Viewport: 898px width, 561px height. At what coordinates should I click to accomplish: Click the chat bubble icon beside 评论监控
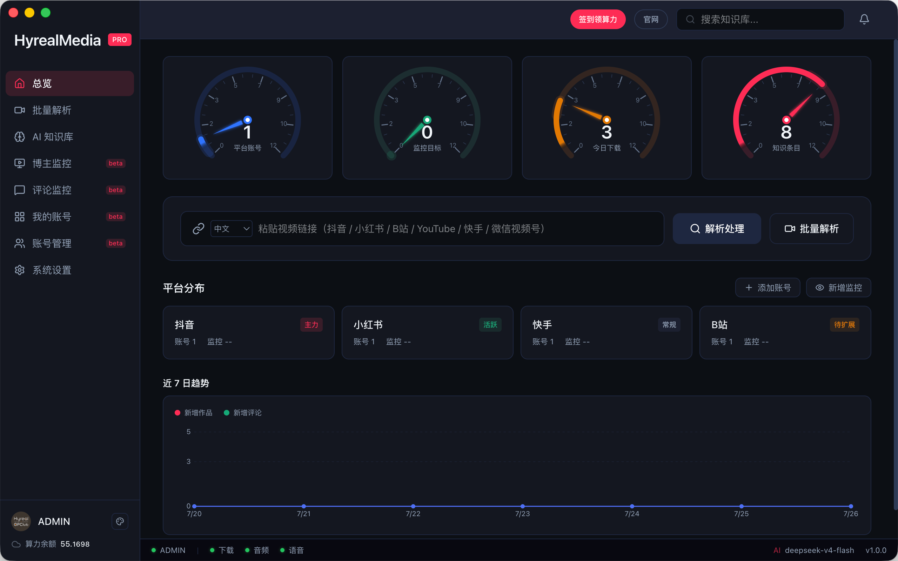20,190
